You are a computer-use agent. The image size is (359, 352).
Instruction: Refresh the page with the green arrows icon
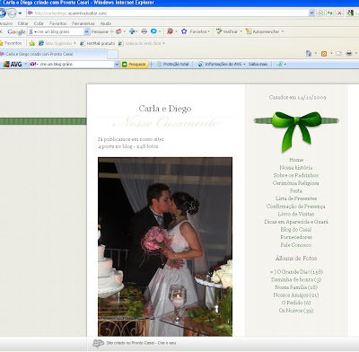click(330, 13)
